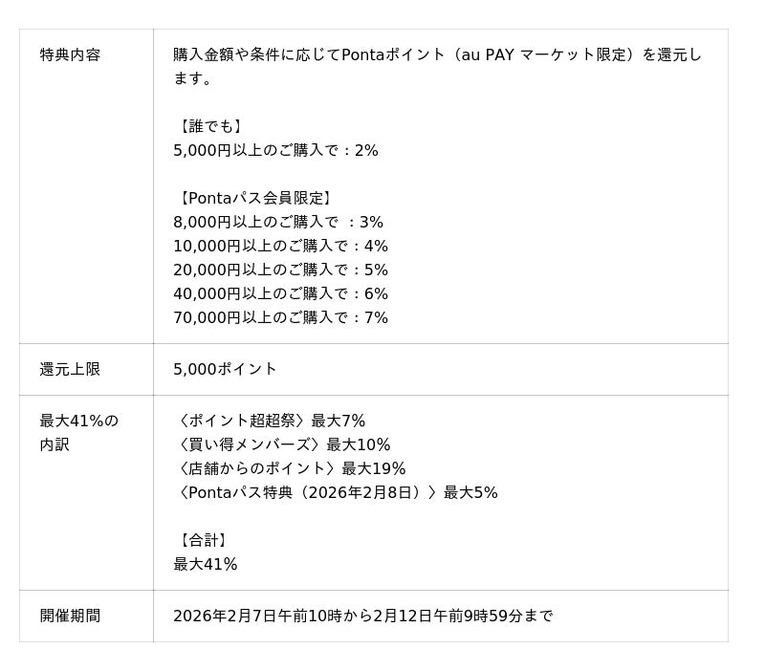This screenshot has height=671, width=765.
Task: Select the Pontaパス特典 最大5% line
Action: coord(336,492)
